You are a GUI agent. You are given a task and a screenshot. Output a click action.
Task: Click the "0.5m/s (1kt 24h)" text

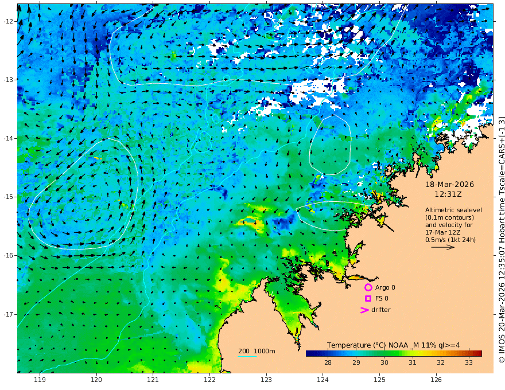coord(450,240)
